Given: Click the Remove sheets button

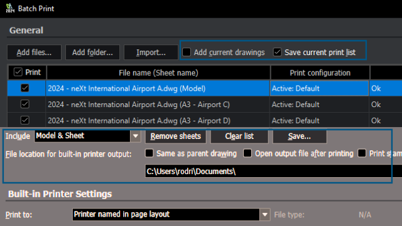Looking at the screenshot, I should (x=176, y=136).
